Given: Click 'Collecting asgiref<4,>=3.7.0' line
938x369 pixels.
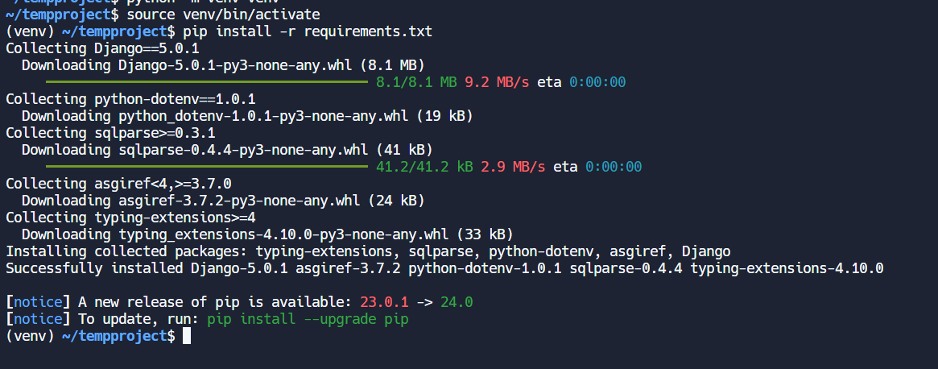Looking at the screenshot, I should (x=118, y=184).
